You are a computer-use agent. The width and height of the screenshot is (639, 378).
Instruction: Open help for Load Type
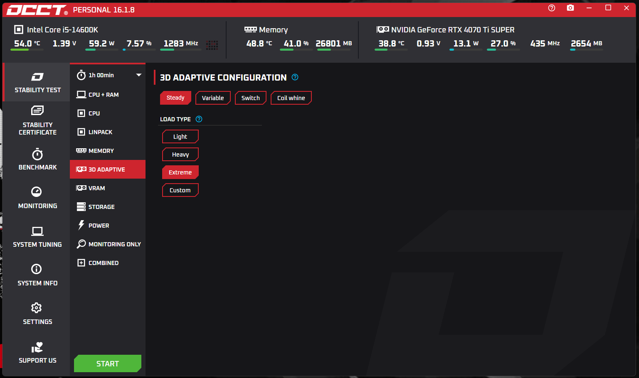[x=199, y=119]
